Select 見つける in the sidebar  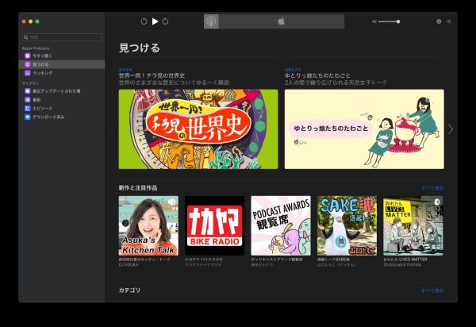click(x=43, y=64)
